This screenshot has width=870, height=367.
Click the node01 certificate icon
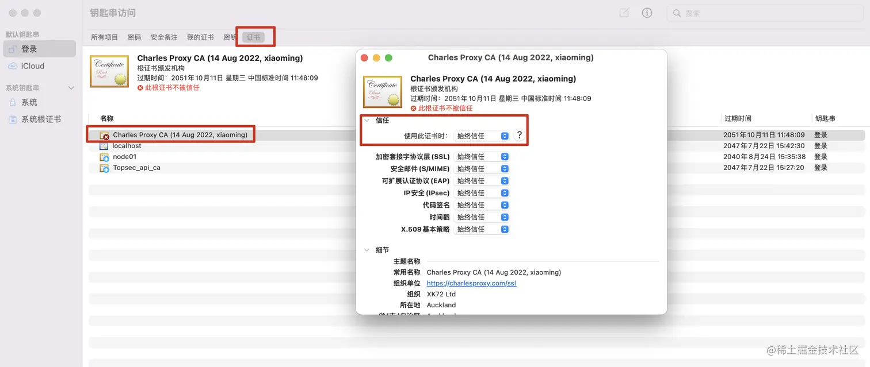tap(104, 157)
